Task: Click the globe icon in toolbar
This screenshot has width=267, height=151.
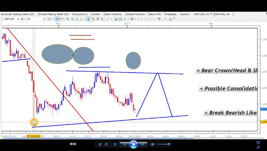Action: (102, 19)
